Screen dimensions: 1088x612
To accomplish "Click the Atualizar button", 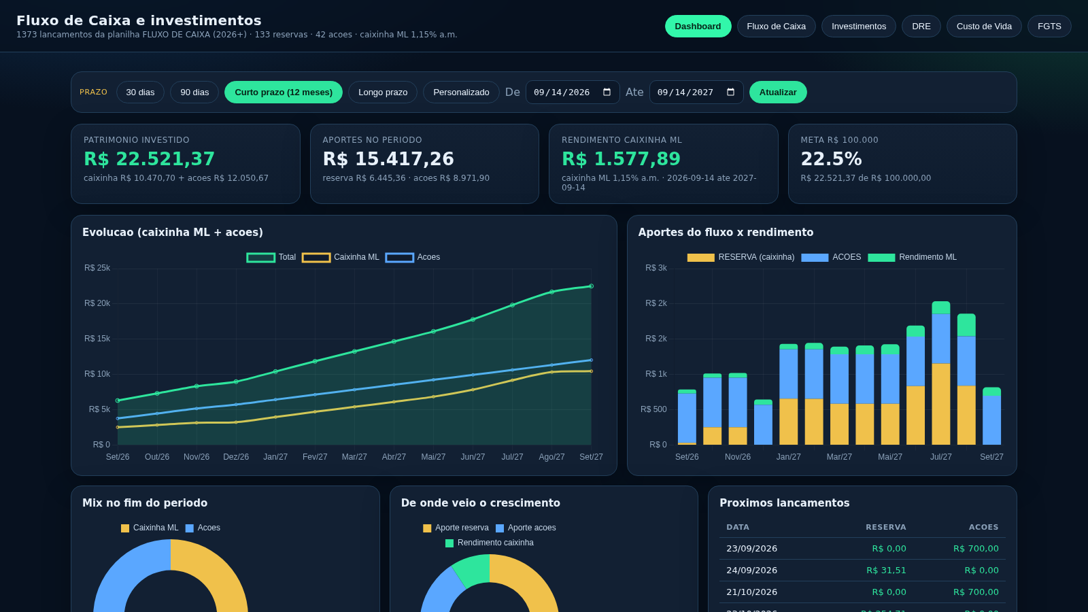I will [x=778, y=92].
